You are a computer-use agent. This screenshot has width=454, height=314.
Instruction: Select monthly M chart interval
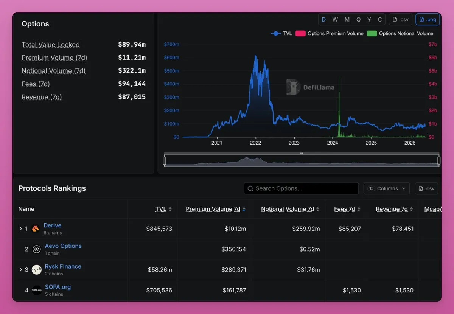pos(347,20)
